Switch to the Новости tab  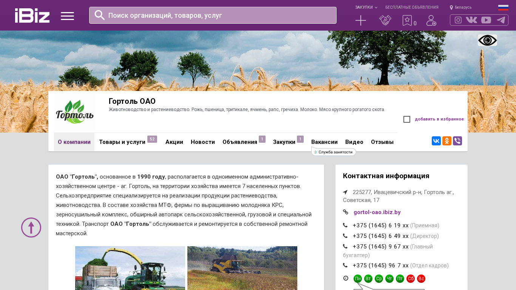tap(203, 142)
